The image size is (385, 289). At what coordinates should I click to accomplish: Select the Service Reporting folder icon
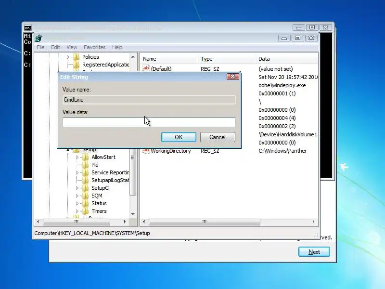coord(86,172)
